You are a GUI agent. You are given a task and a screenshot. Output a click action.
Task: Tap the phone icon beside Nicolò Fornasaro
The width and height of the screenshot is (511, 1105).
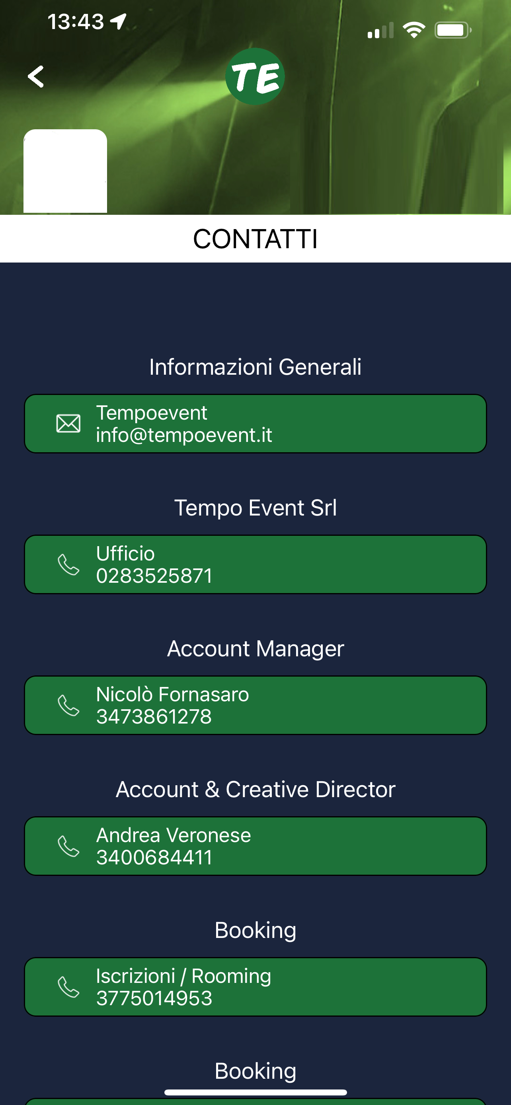[x=68, y=705]
